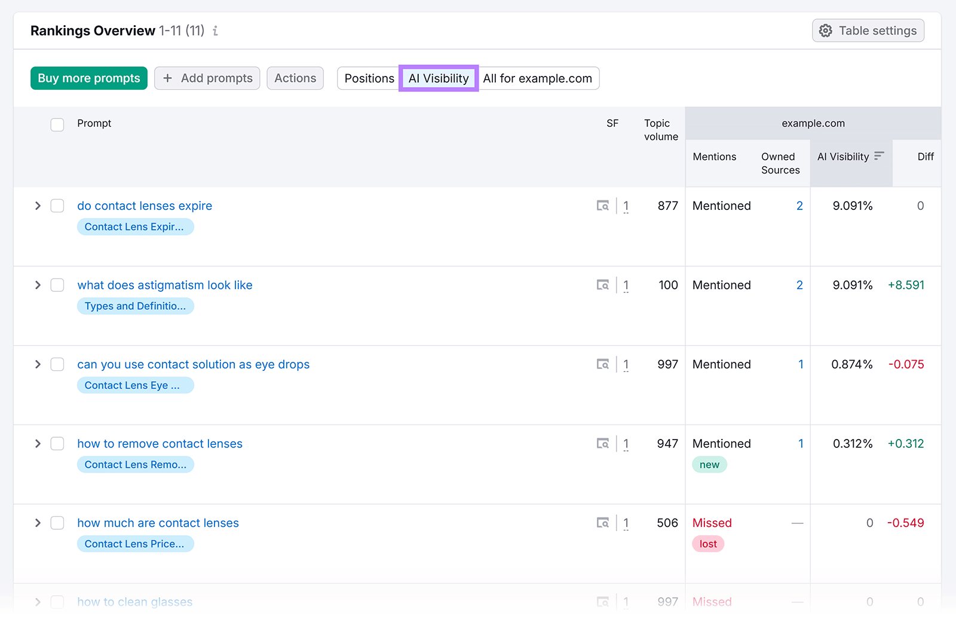Click the Add prompts button
Image resolution: width=956 pixels, height=619 pixels.
[x=207, y=78]
